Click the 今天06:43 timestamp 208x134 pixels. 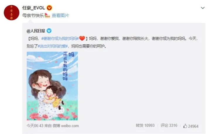pos(35,126)
